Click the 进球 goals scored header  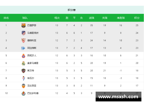coord(92,18)
